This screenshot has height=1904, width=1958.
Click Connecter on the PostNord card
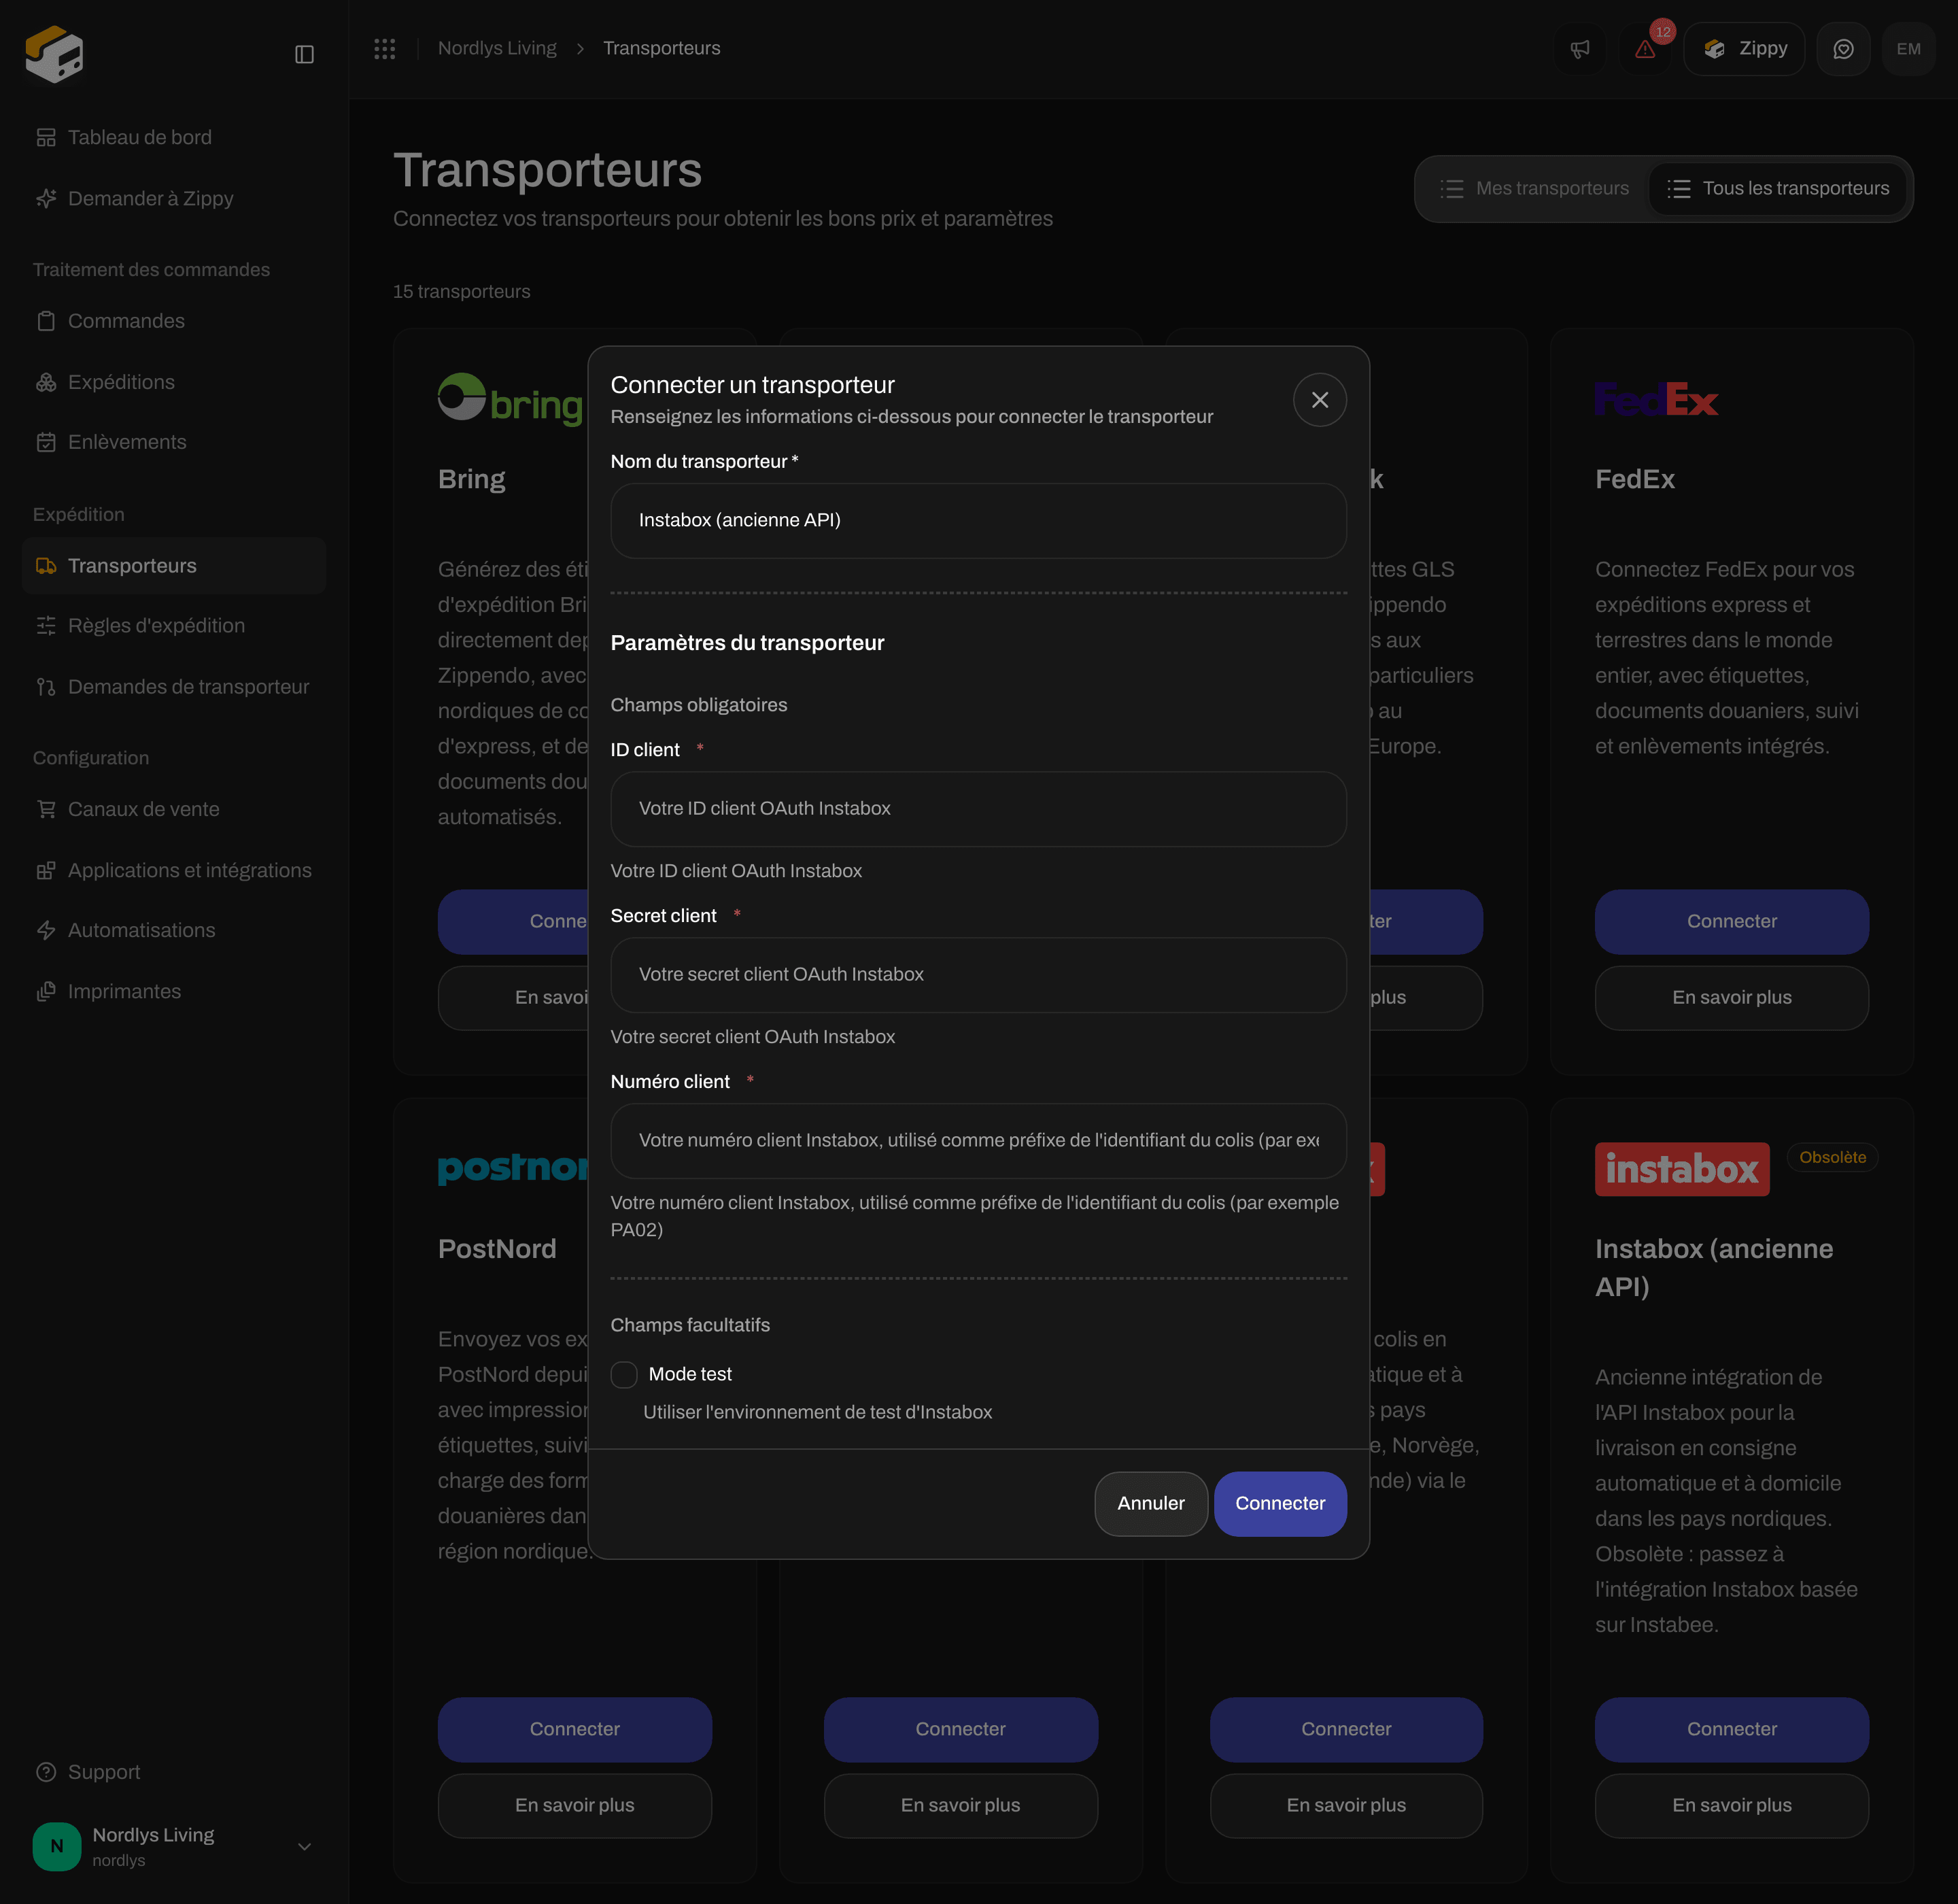(x=575, y=1729)
